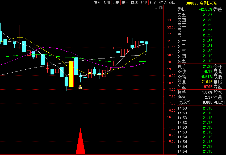Select the 买三 price 21.20
Screen dimensions: 226x155
click(208, 51)
